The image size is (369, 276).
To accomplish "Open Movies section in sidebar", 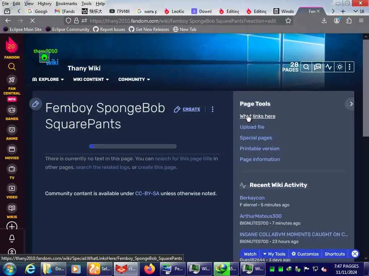I will pos(12,152).
